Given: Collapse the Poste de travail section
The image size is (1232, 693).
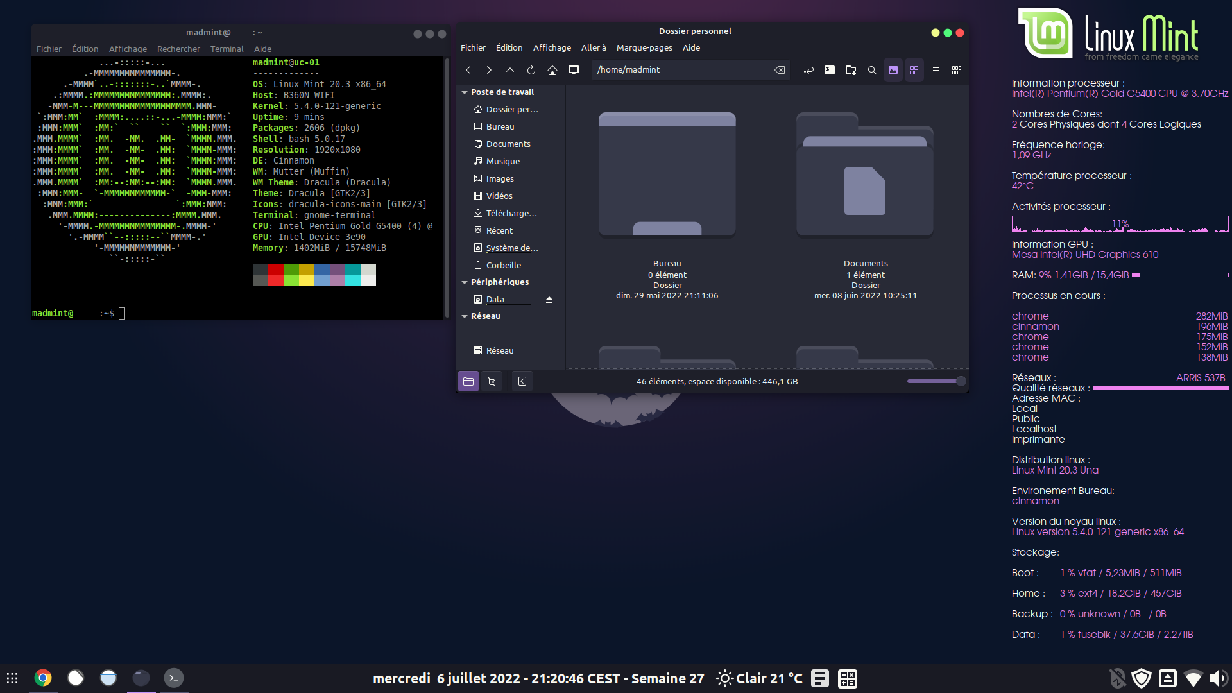Looking at the screenshot, I should [x=465, y=92].
